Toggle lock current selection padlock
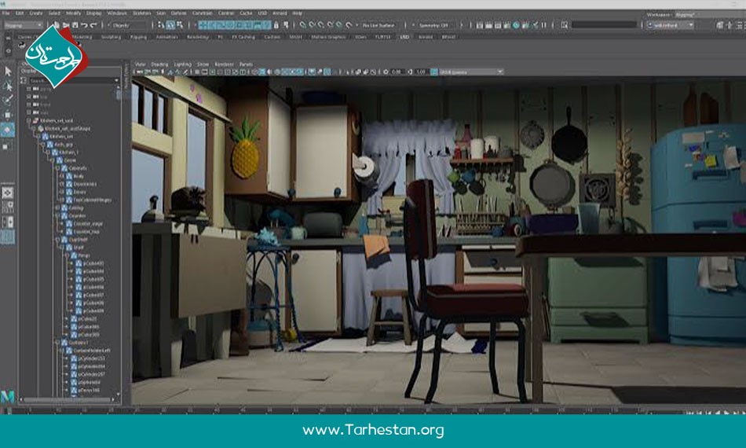The height and width of the screenshot is (448, 746). (276, 24)
